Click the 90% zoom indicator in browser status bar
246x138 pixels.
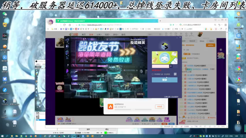[223, 126]
